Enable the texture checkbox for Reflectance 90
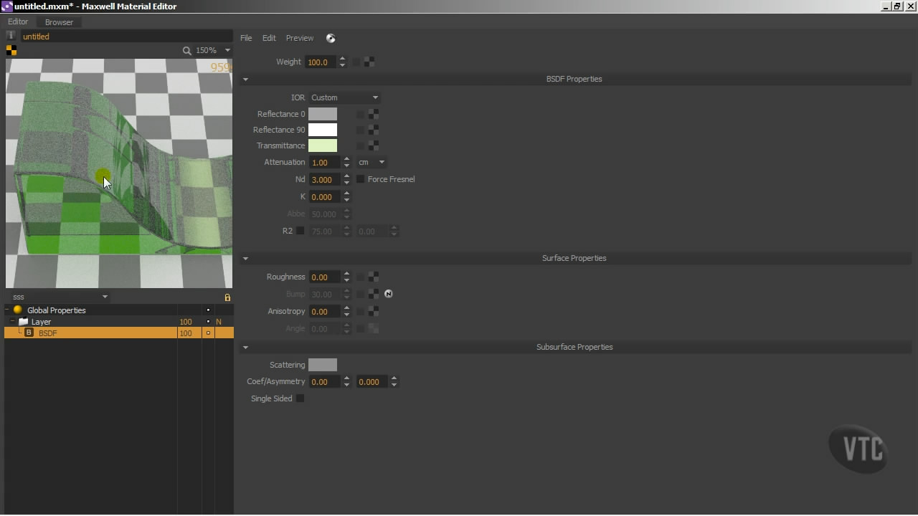The height and width of the screenshot is (516, 918). [361, 130]
